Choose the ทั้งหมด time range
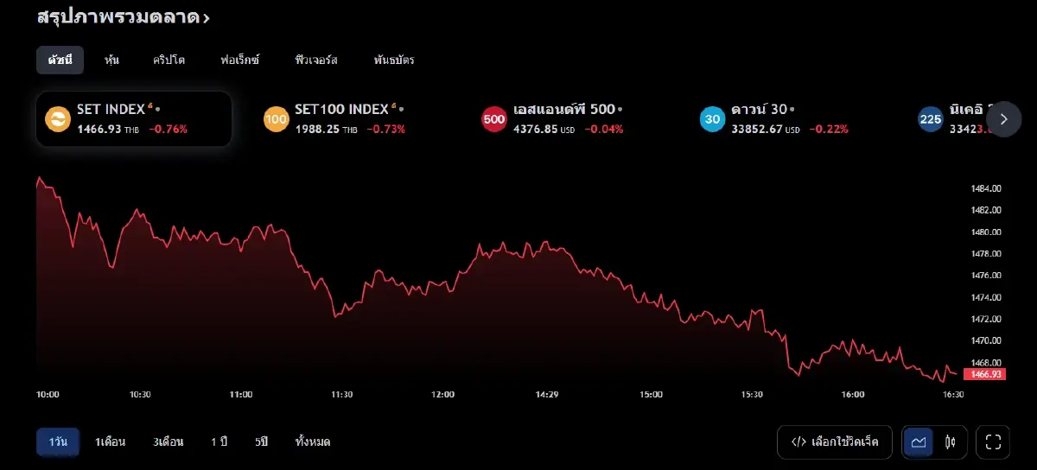Viewport: 1037px width, 470px height. click(313, 441)
